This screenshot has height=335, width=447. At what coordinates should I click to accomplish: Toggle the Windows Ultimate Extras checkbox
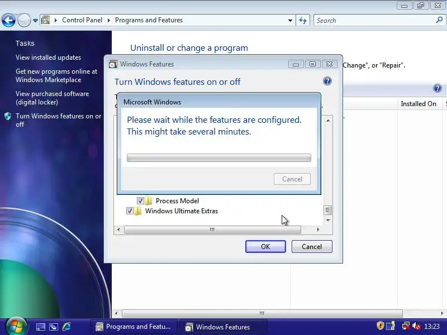click(130, 211)
